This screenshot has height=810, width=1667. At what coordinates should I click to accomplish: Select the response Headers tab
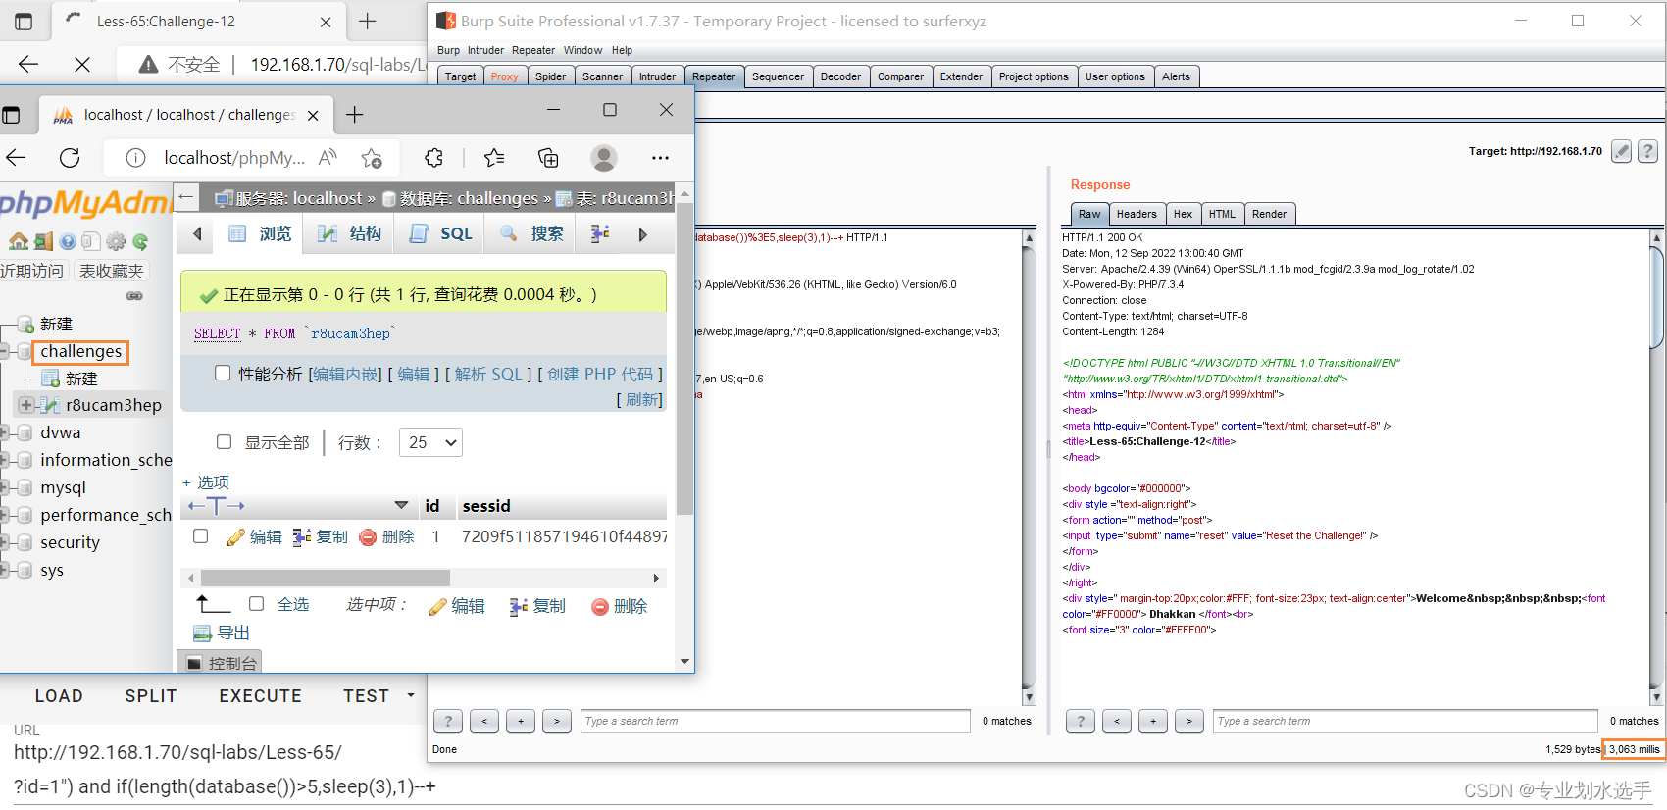(1137, 214)
